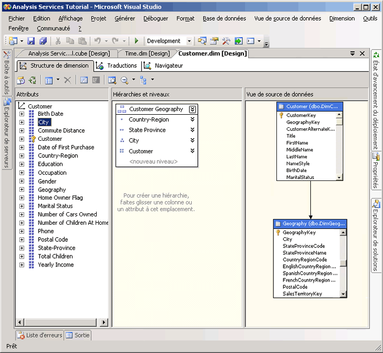Click the tree layout icon in dimension toolbar

tap(143, 80)
